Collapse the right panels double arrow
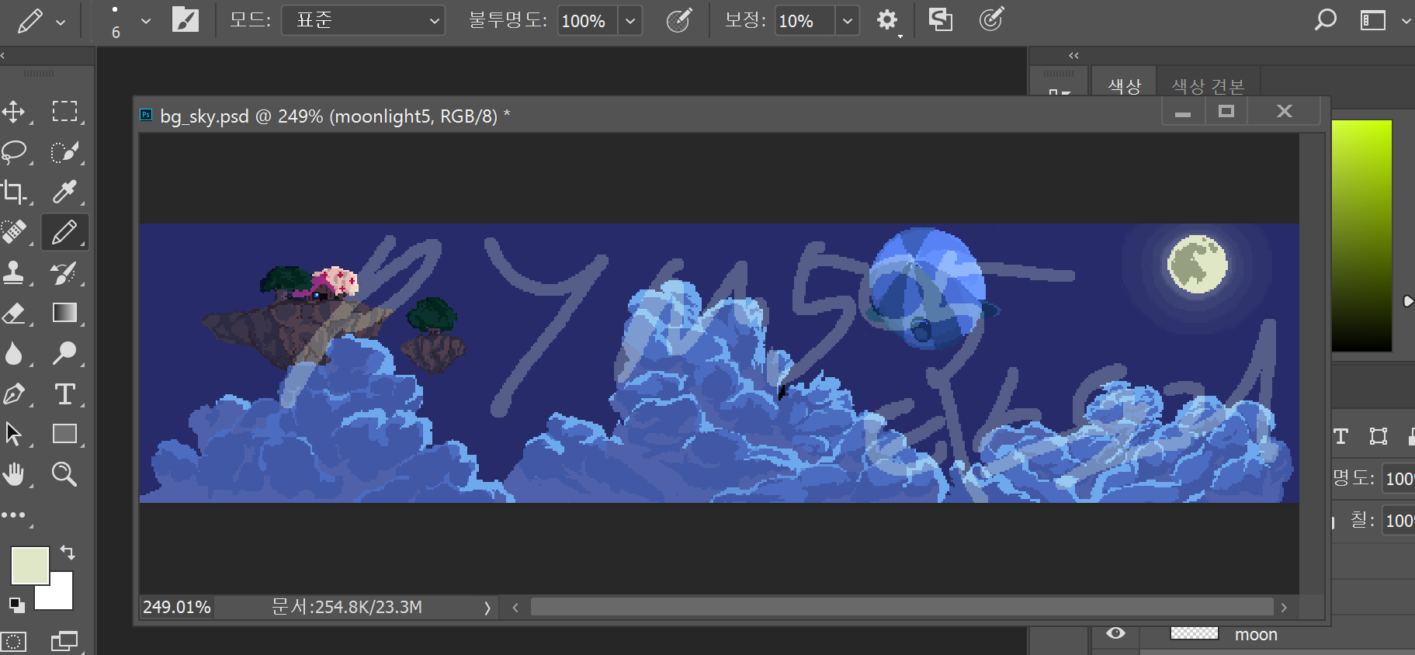The image size is (1415, 655). pos(1073,56)
